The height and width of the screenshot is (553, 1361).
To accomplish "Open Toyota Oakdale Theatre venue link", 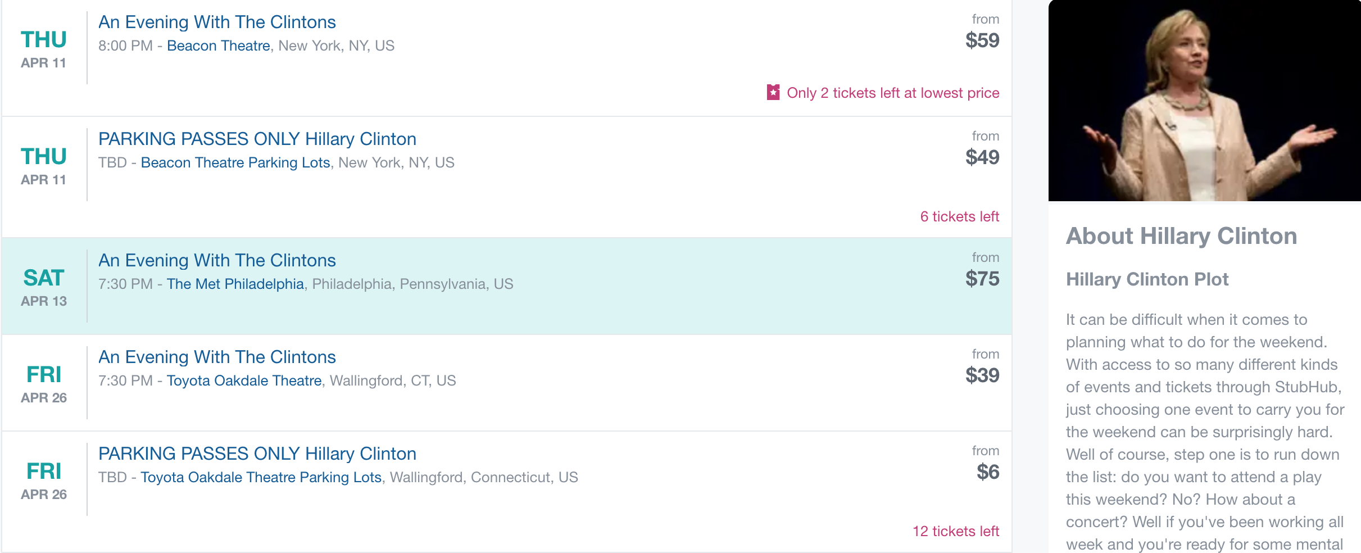I will [244, 380].
